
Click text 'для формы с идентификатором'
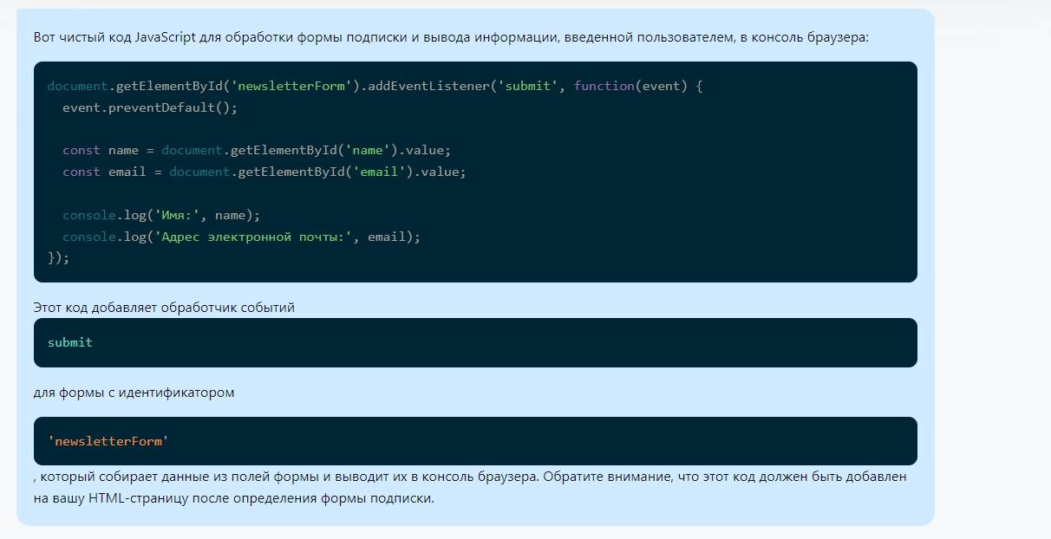[134, 393]
